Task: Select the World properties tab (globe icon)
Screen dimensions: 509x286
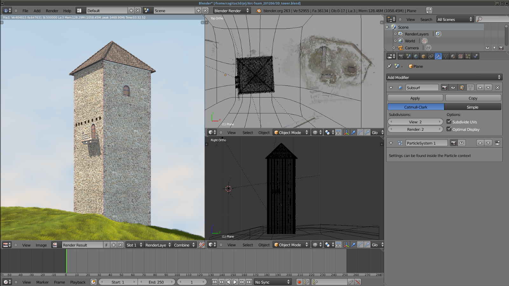Action: [x=416, y=56]
